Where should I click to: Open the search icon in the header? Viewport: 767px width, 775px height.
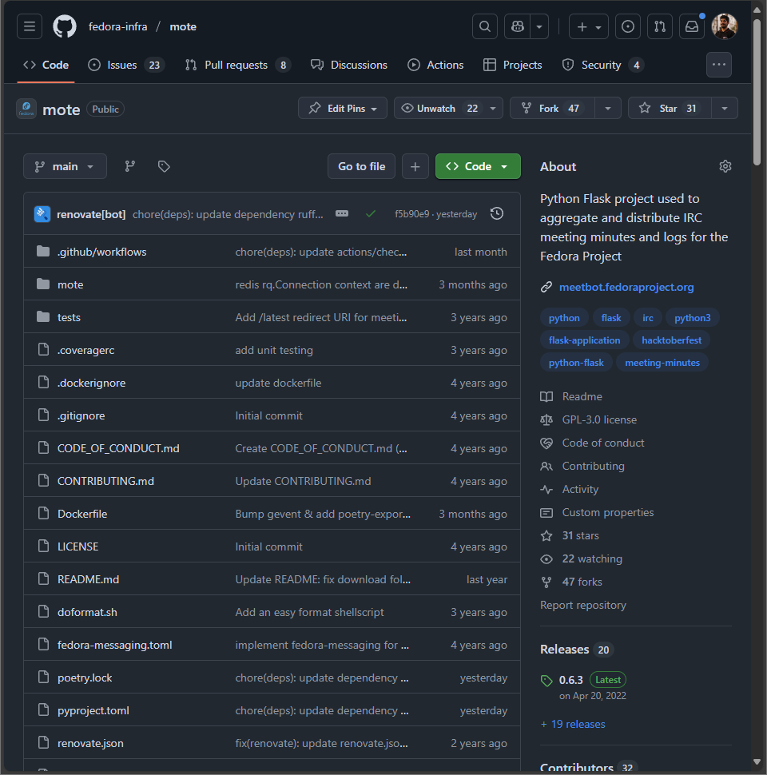click(484, 26)
